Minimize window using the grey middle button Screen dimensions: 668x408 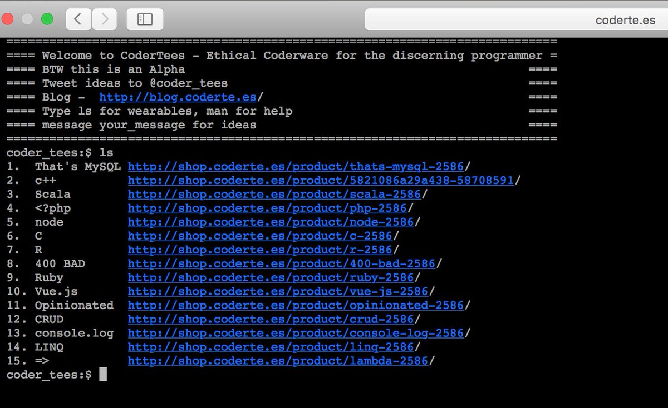pos(27,19)
